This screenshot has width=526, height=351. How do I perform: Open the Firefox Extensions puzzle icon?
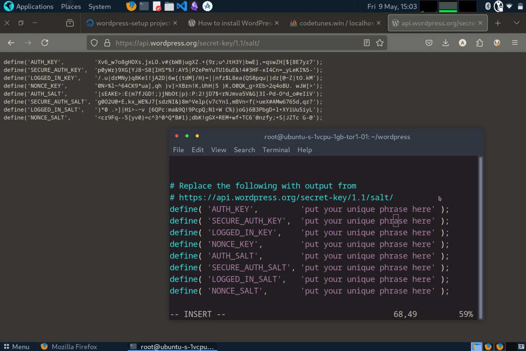(480, 43)
